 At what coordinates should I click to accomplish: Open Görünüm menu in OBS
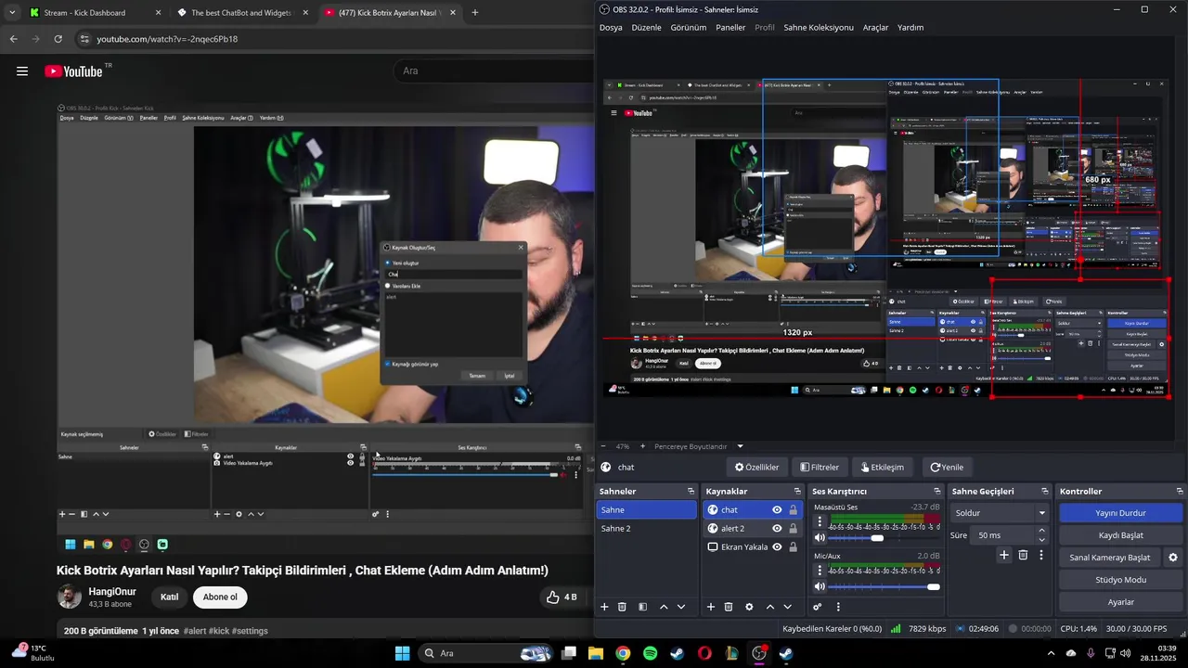689,28
